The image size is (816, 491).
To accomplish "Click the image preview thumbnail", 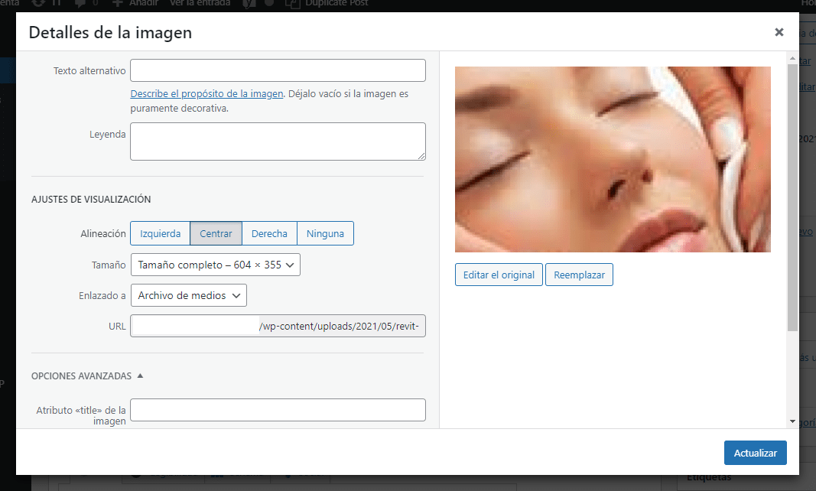I will 613,159.
